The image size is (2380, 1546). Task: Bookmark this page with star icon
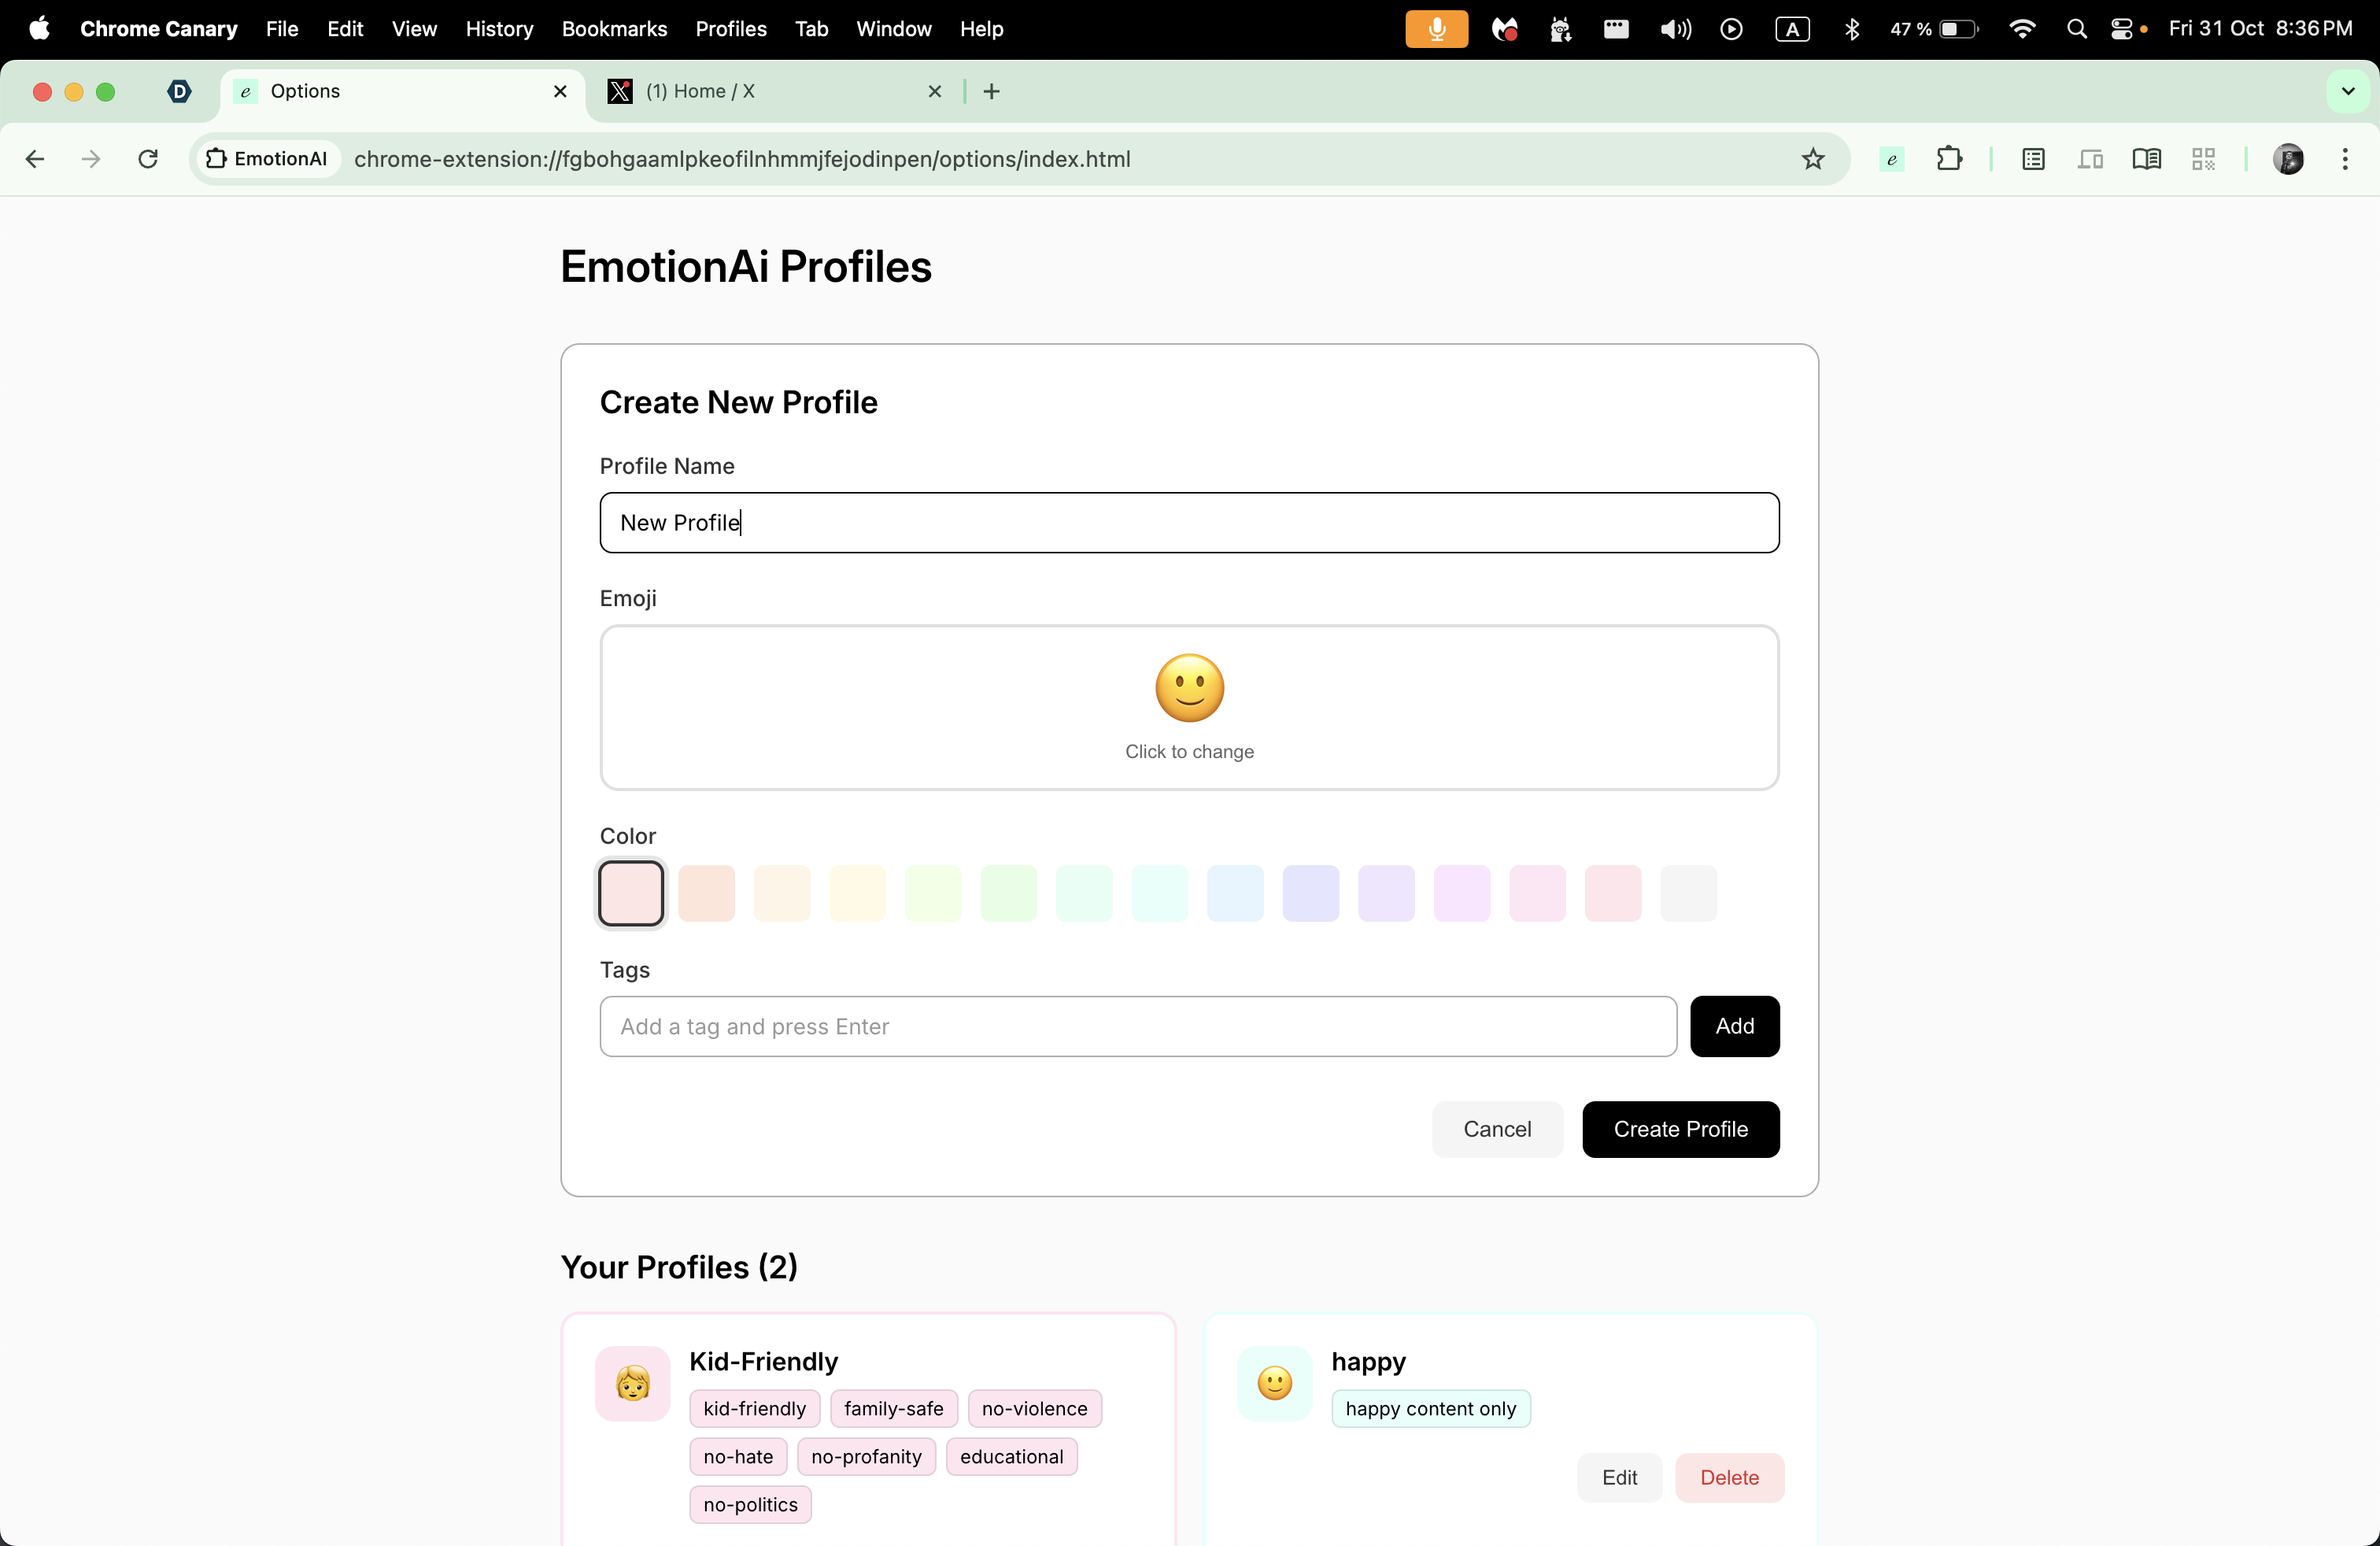point(1813,159)
